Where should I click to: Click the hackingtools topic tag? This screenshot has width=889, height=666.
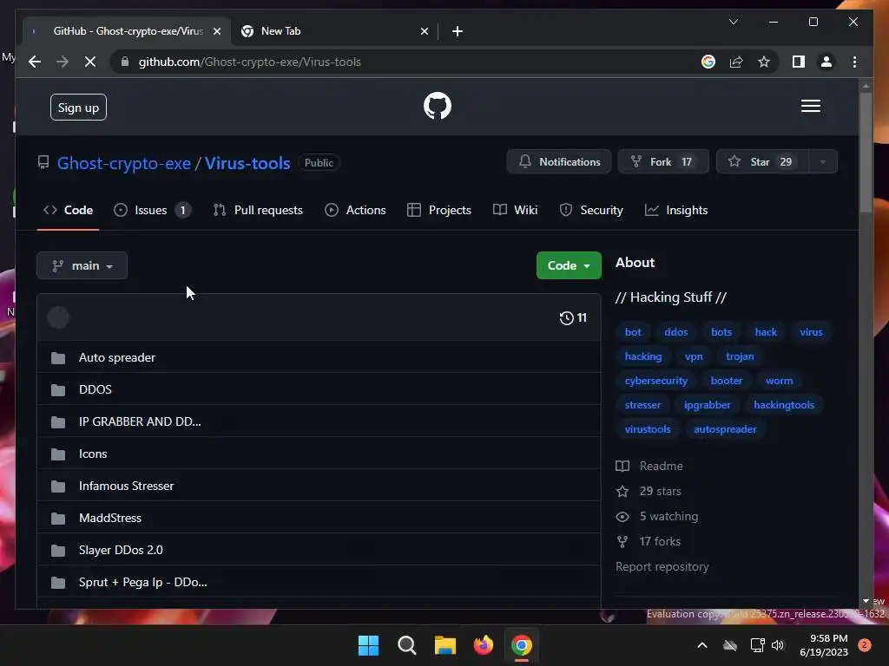point(784,405)
